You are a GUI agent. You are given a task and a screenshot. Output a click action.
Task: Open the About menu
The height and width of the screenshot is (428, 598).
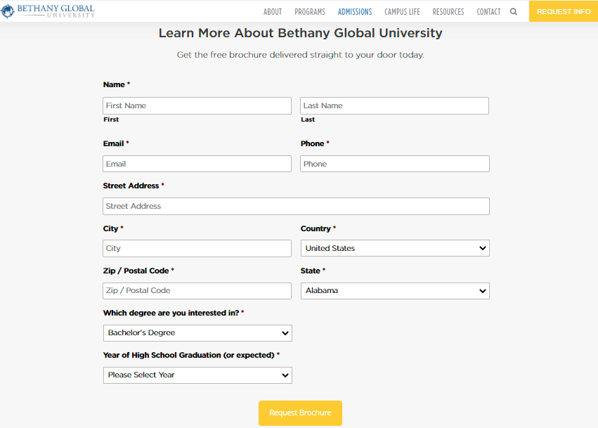(x=273, y=12)
